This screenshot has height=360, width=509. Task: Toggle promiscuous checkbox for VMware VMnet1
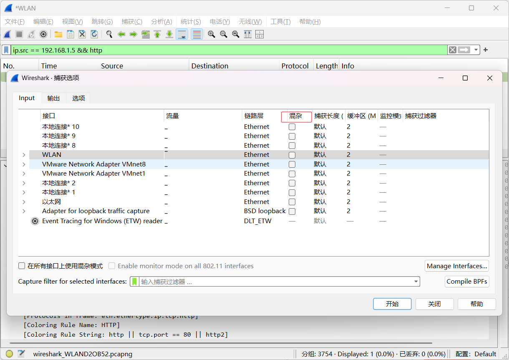292,174
